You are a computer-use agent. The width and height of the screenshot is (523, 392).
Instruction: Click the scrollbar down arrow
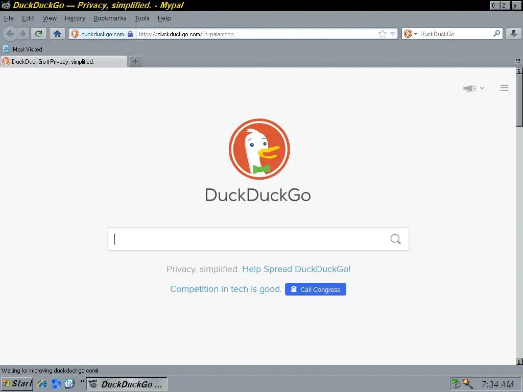pos(519,362)
